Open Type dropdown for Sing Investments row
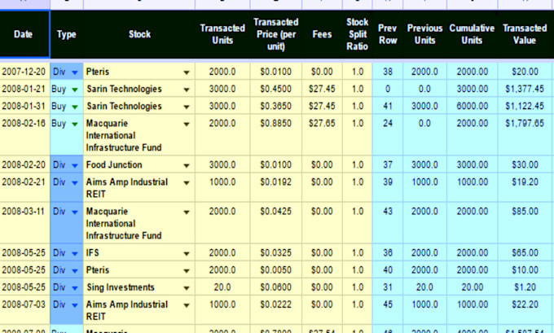 tap(75, 288)
